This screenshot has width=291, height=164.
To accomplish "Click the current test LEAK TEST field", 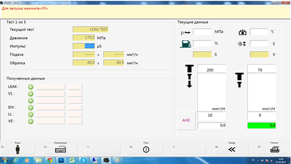I will [x=91, y=29].
